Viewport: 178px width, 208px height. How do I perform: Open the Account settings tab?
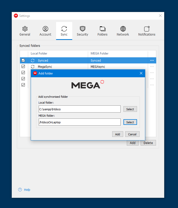(45, 31)
